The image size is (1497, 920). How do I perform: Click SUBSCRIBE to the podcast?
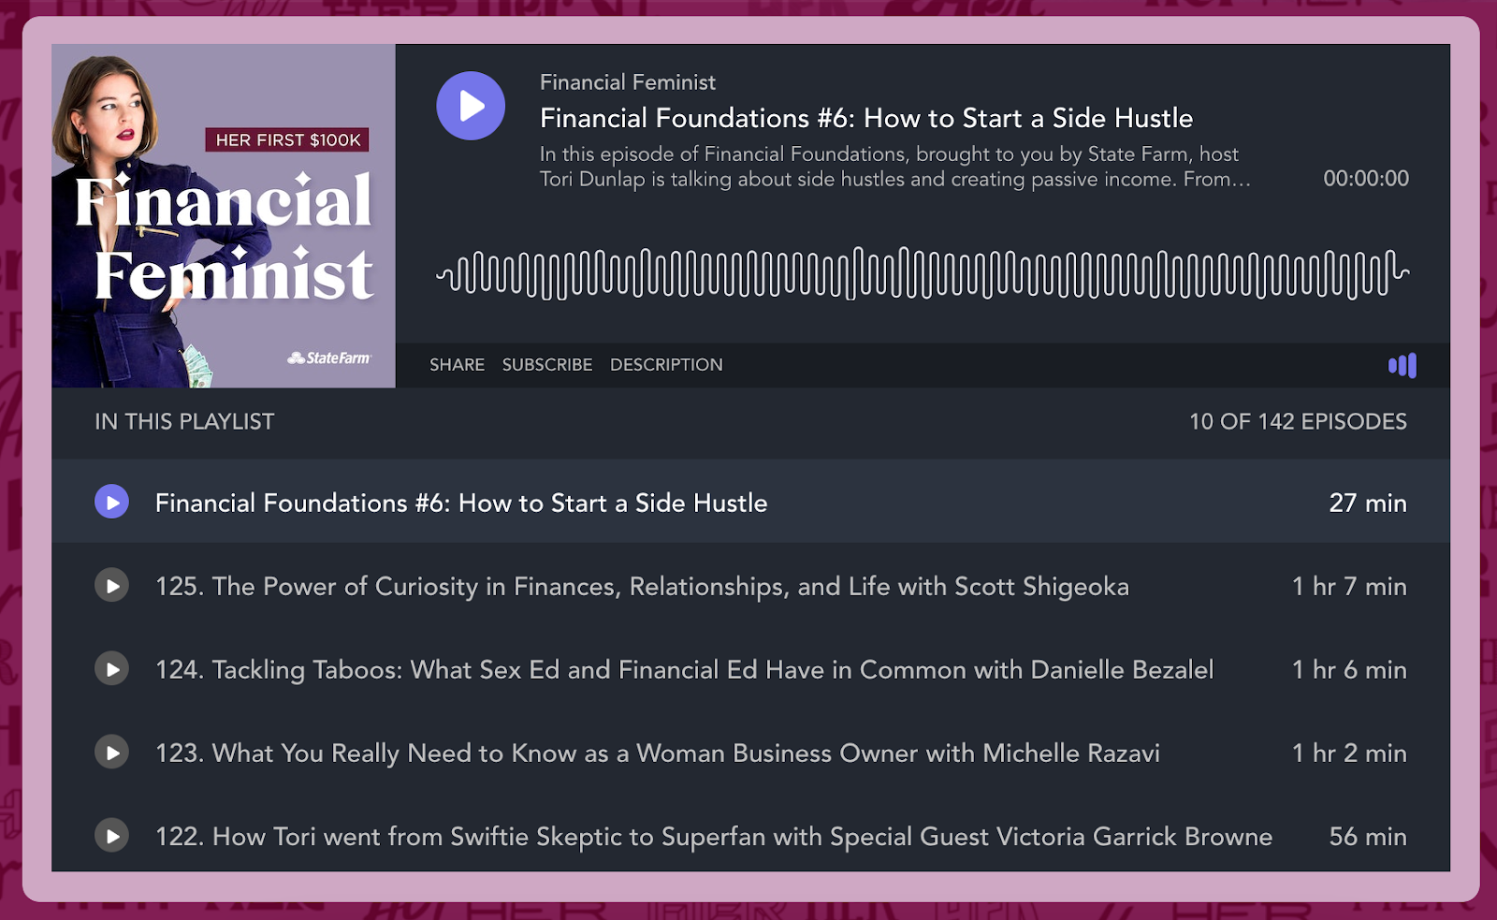[x=547, y=365]
